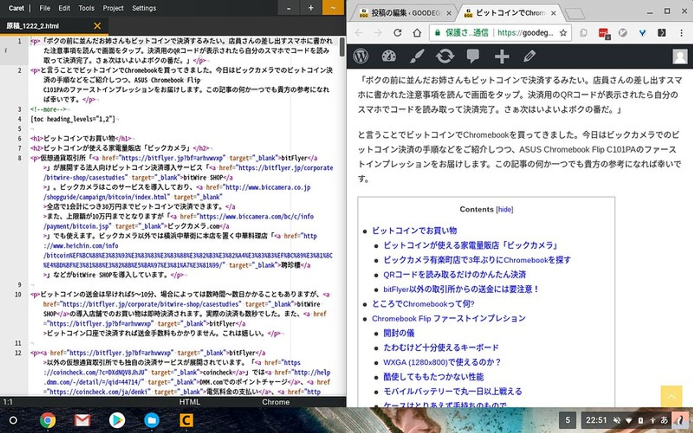This screenshot has width=693, height=433.
Task: Open the Settings menu in Caret
Action: (x=144, y=8)
